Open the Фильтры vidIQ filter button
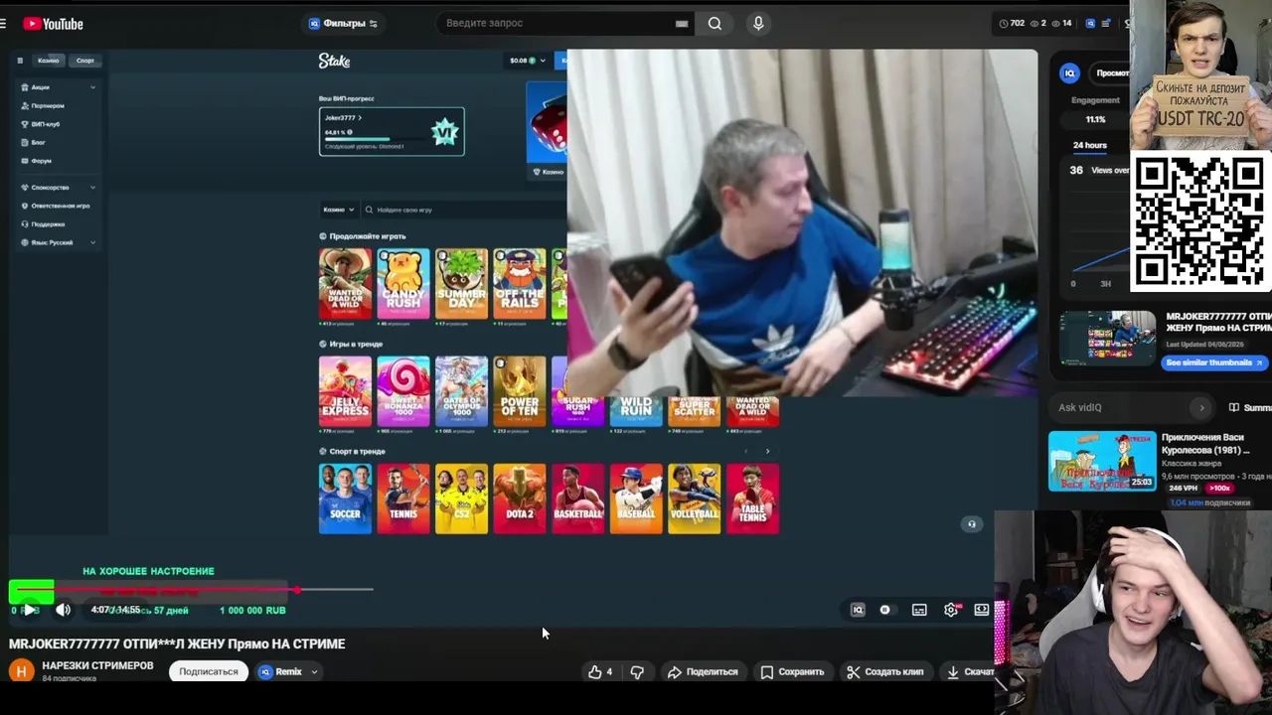Screen dimensions: 1272x715 (x=343, y=23)
